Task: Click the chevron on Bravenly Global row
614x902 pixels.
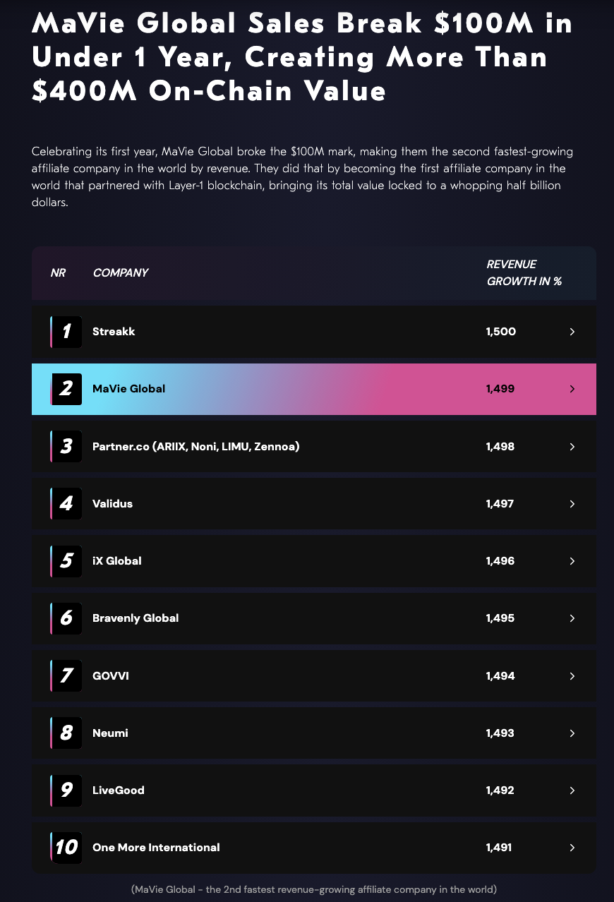Action: [572, 618]
